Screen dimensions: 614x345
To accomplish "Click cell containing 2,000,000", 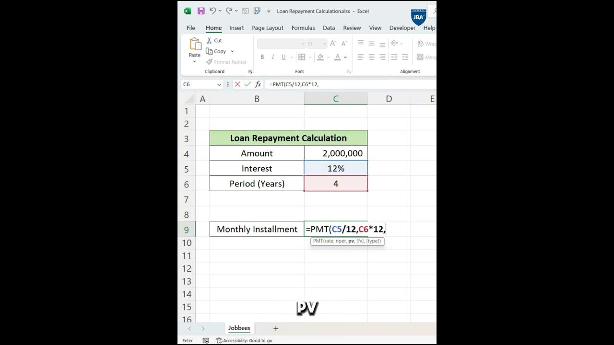I will pos(336,153).
